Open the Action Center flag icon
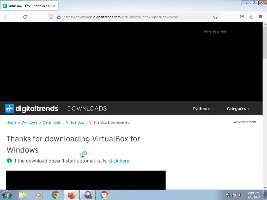267x200 pixels. (x=234, y=195)
